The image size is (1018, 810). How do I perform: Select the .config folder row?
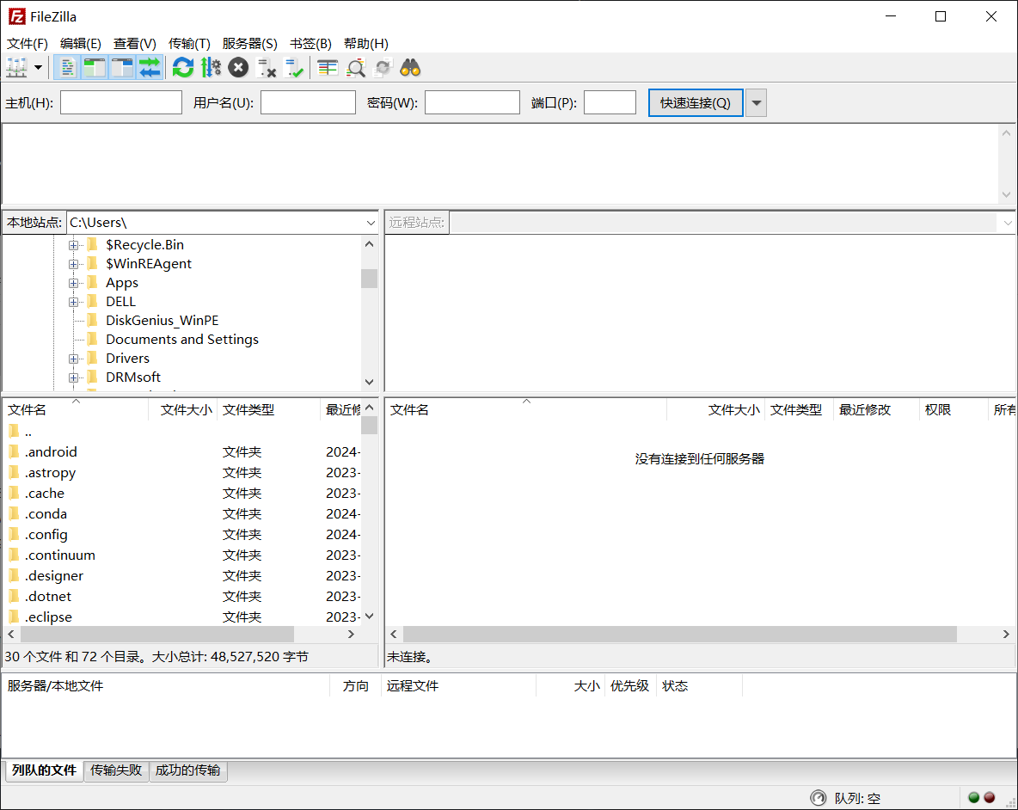click(x=183, y=535)
